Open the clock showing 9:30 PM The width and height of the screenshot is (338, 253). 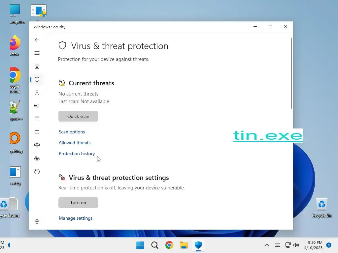[x=313, y=245]
